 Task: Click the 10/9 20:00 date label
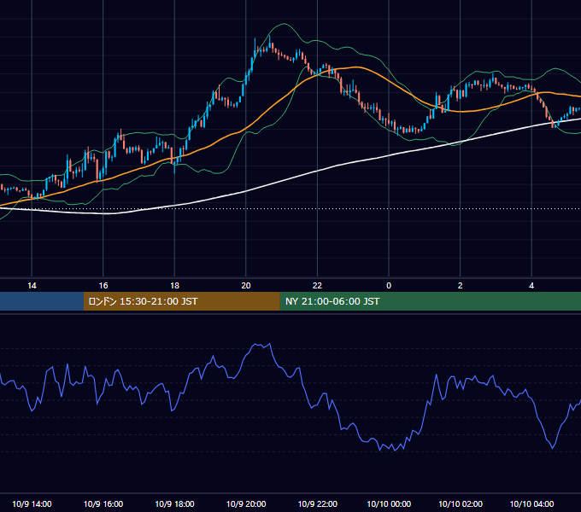click(246, 503)
